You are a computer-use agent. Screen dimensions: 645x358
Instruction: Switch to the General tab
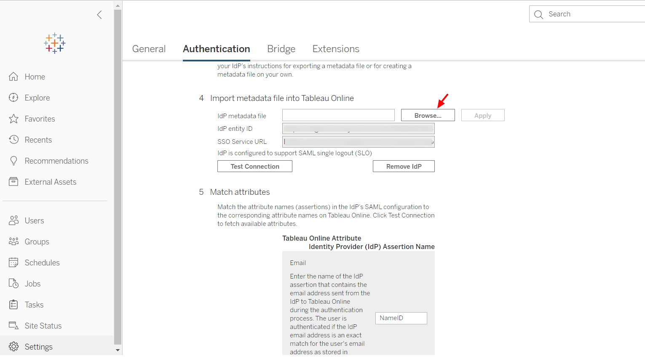[x=149, y=49]
